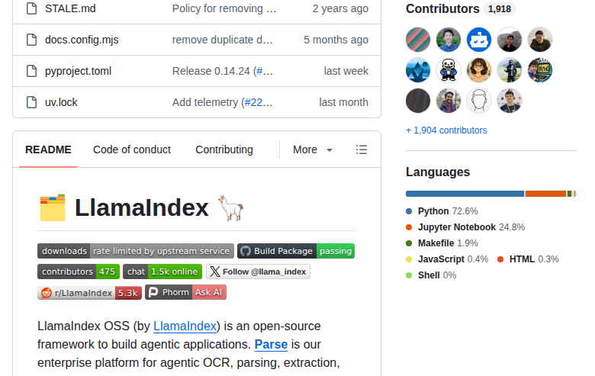595x376 pixels.
Task: Open the line-drawn face outline avatar
Action: click(x=479, y=101)
